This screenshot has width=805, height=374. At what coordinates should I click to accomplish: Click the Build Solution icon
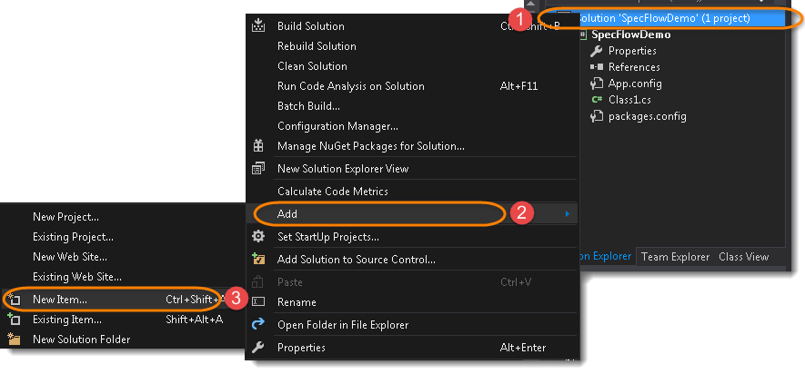click(x=258, y=25)
